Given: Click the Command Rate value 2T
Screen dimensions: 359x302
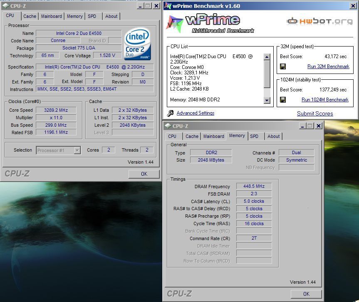Looking at the screenshot, I should tap(254, 238).
